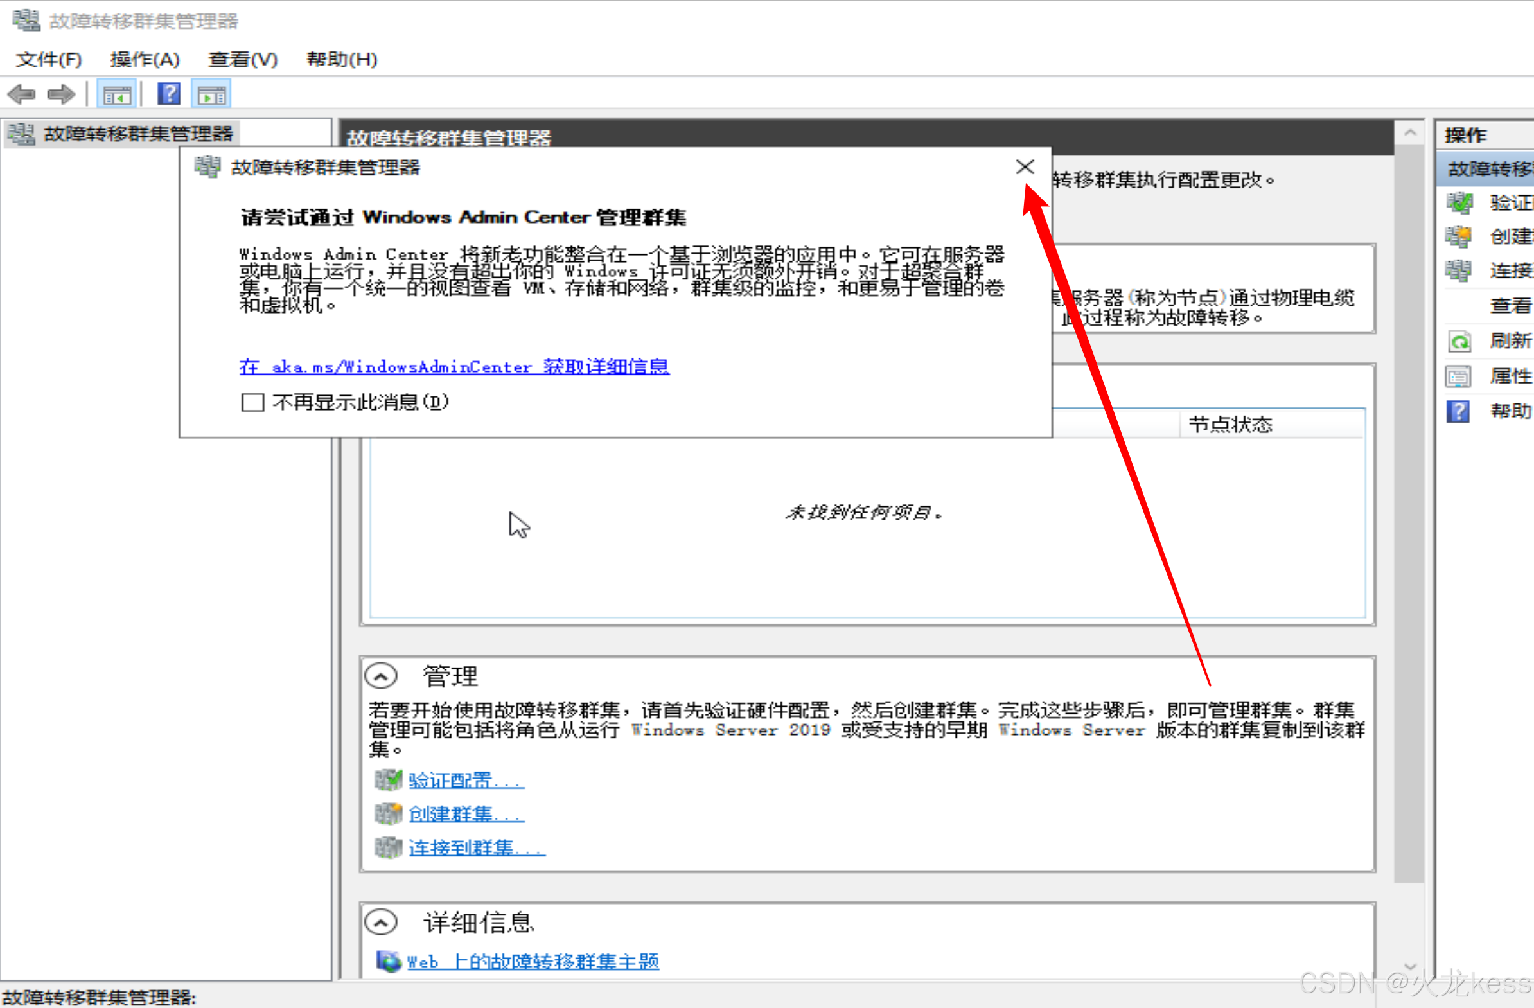Open the 文件(F) menu
This screenshot has width=1534, height=1008.
click(x=49, y=59)
